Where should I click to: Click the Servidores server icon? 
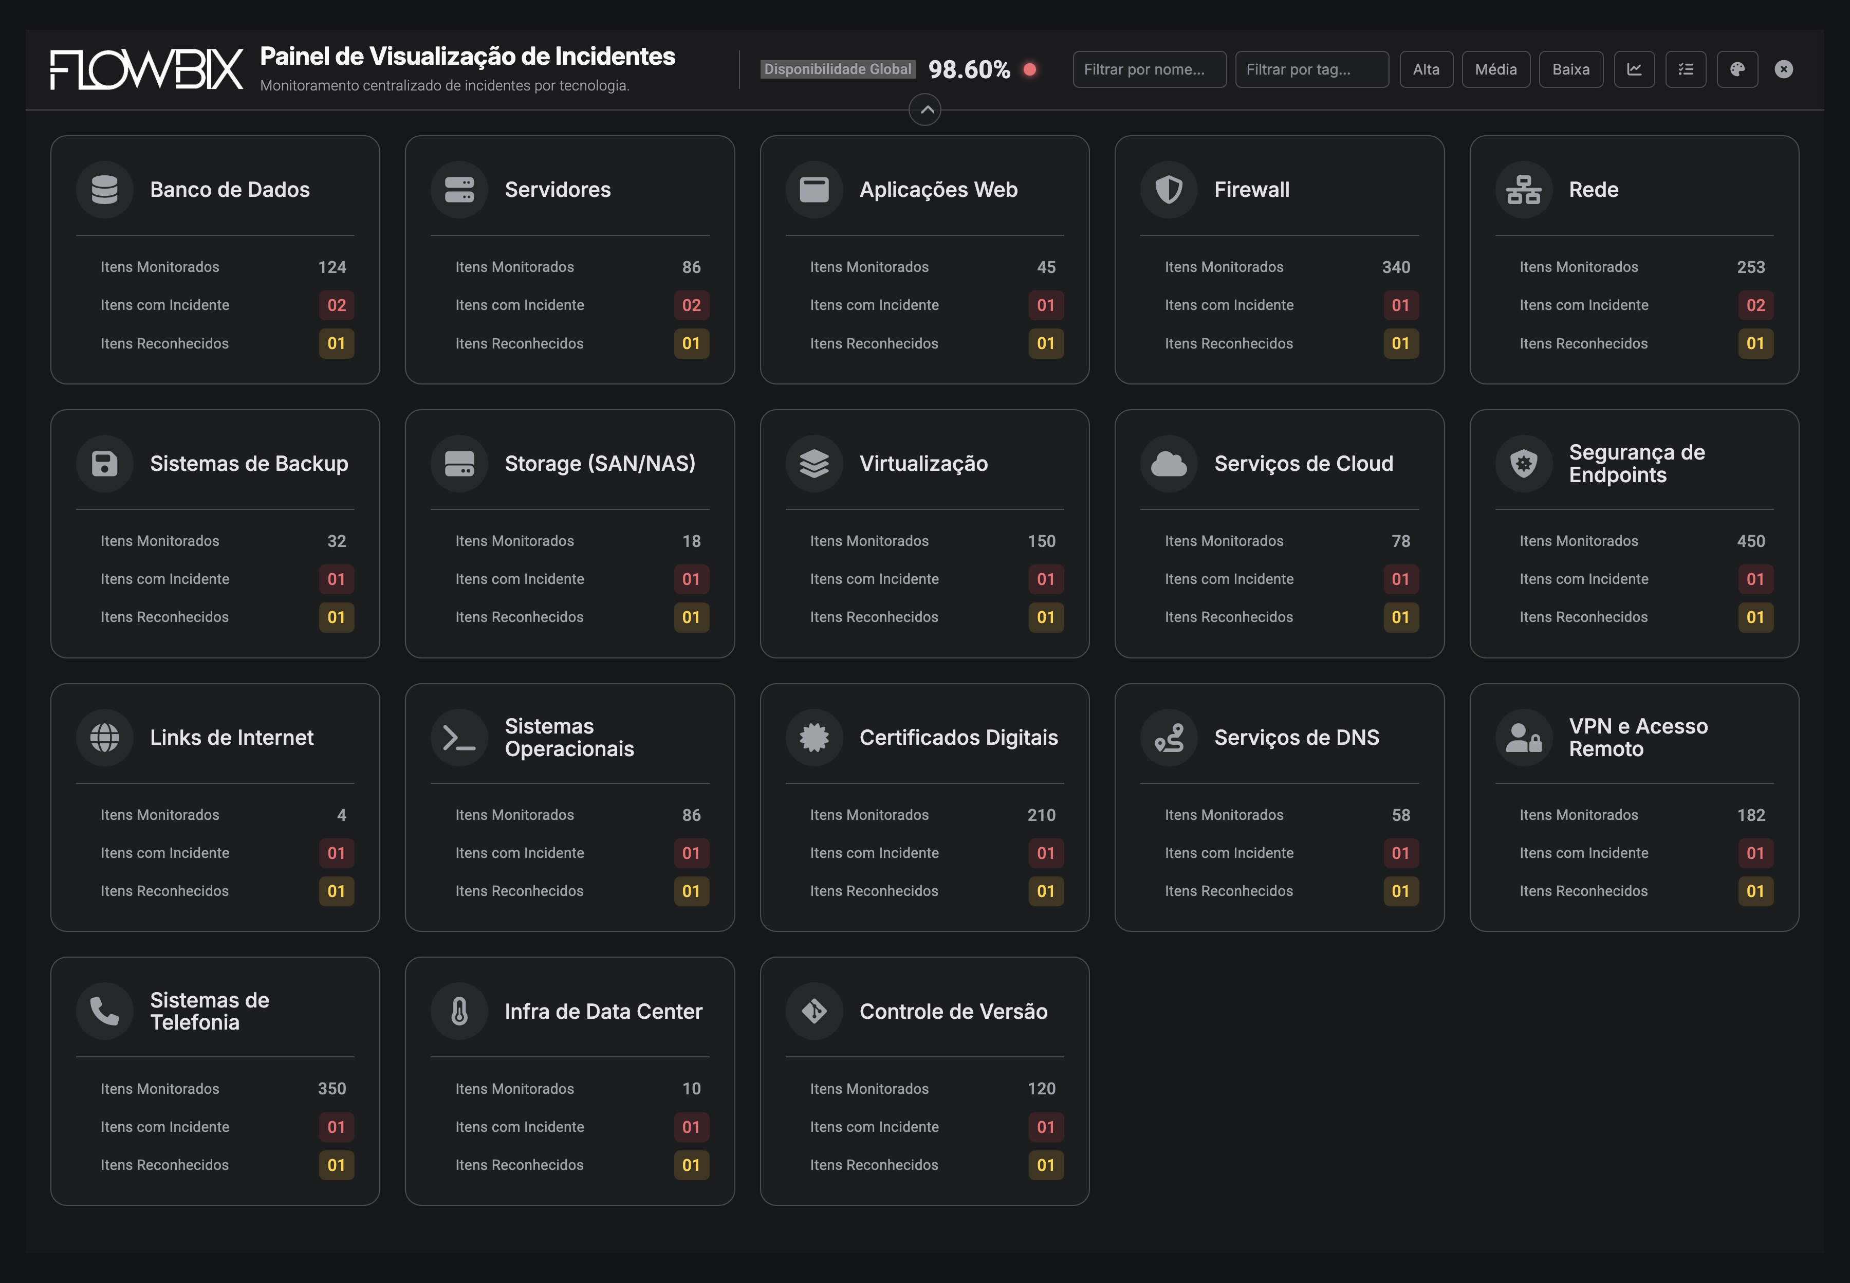click(x=460, y=190)
